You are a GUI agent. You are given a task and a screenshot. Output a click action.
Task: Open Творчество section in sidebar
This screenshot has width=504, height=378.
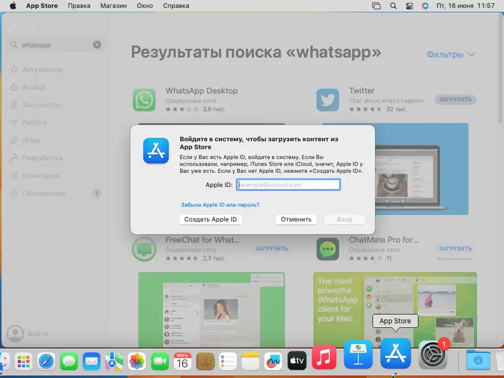coord(36,105)
